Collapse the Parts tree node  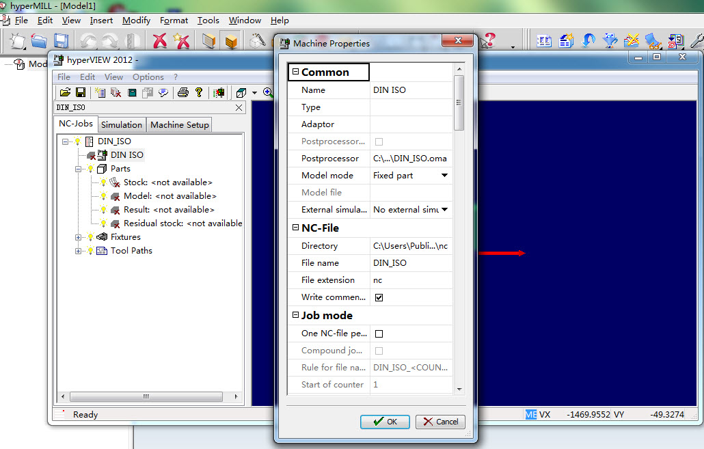point(78,169)
